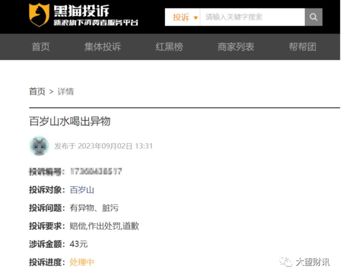Viewport: 341px width, 277px height.
Task: Open the 商家列表 navigation tab
Action: coord(236,47)
